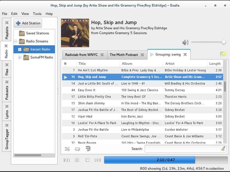Clear the search field with broom icon
This screenshot has width=230, height=172.
click(223, 149)
